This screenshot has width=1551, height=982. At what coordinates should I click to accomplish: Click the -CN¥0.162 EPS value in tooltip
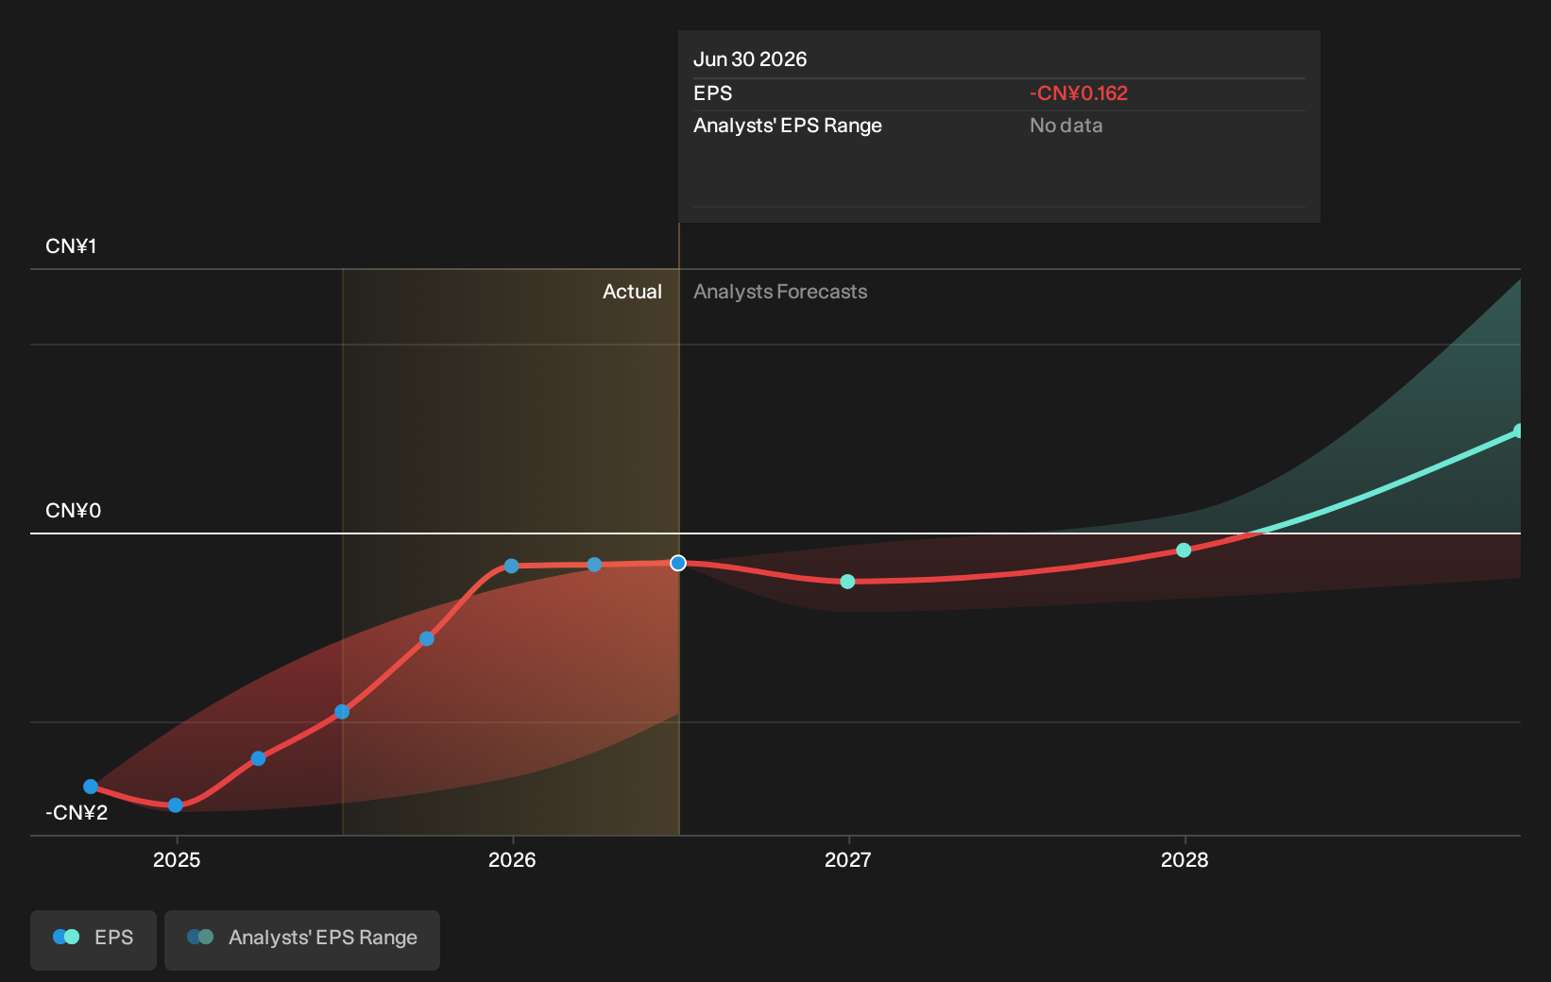(x=1079, y=93)
